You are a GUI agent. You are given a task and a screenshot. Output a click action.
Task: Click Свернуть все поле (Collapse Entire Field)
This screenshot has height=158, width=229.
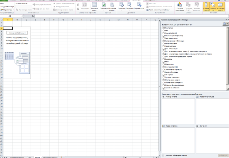[41, 9]
